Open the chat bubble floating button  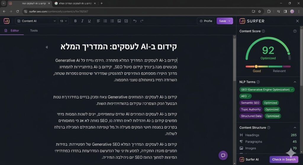click(223, 155)
